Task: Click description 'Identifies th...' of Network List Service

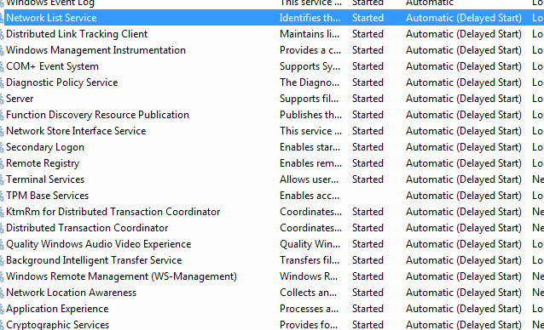Action: 310,18
